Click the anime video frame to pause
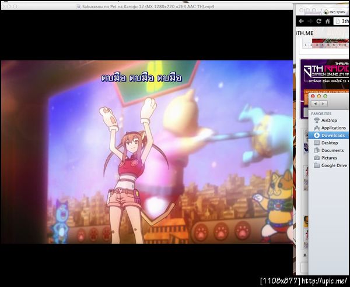 click(x=147, y=152)
